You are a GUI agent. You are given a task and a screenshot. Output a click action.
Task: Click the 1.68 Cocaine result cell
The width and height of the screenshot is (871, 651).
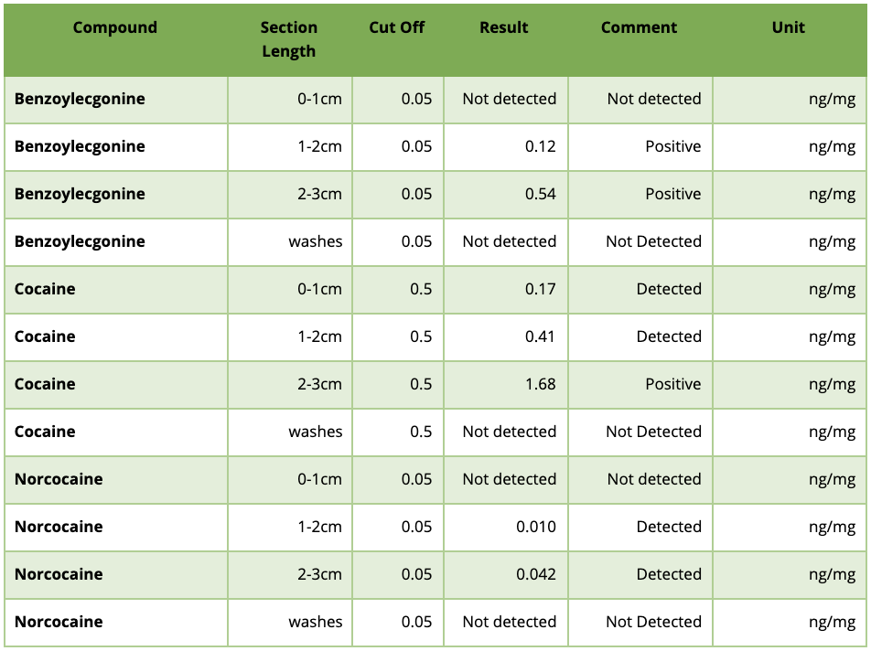click(541, 384)
